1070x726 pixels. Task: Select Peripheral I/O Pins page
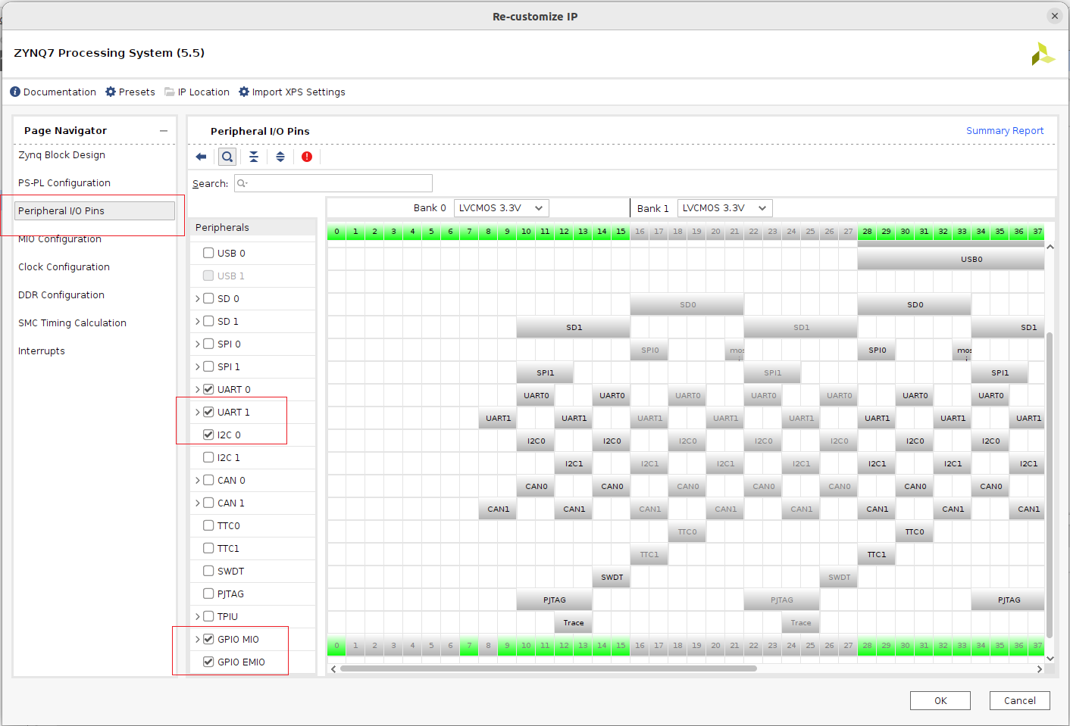(x=95, y=210)
